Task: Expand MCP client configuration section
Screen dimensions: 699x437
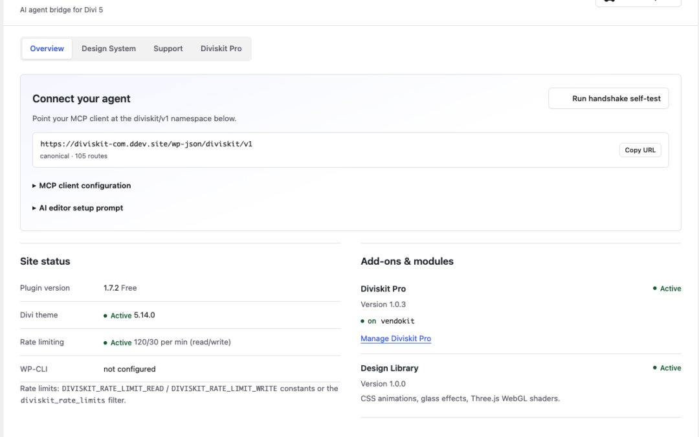Action: (x=82, y=186)
